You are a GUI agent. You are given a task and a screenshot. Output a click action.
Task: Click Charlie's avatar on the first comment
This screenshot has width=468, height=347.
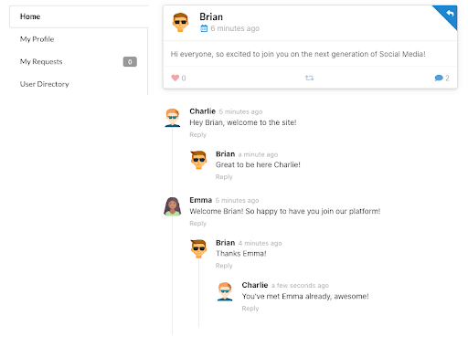click(x=173, y=118)
